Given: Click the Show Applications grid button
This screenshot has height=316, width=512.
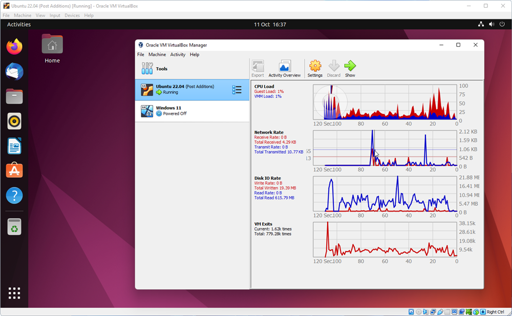Looking at the screenshot, I should 14,293.
